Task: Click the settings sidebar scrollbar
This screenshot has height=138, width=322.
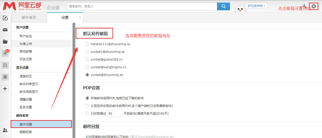Action: (74, 77)
